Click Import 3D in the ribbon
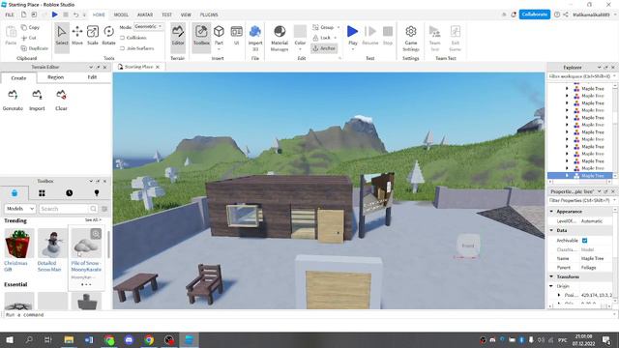Screen dimensions: 619x348 255,38
